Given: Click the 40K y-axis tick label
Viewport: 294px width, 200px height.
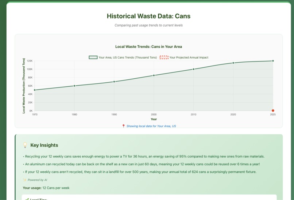Looking at the screenshot, I should pos(30,94).
